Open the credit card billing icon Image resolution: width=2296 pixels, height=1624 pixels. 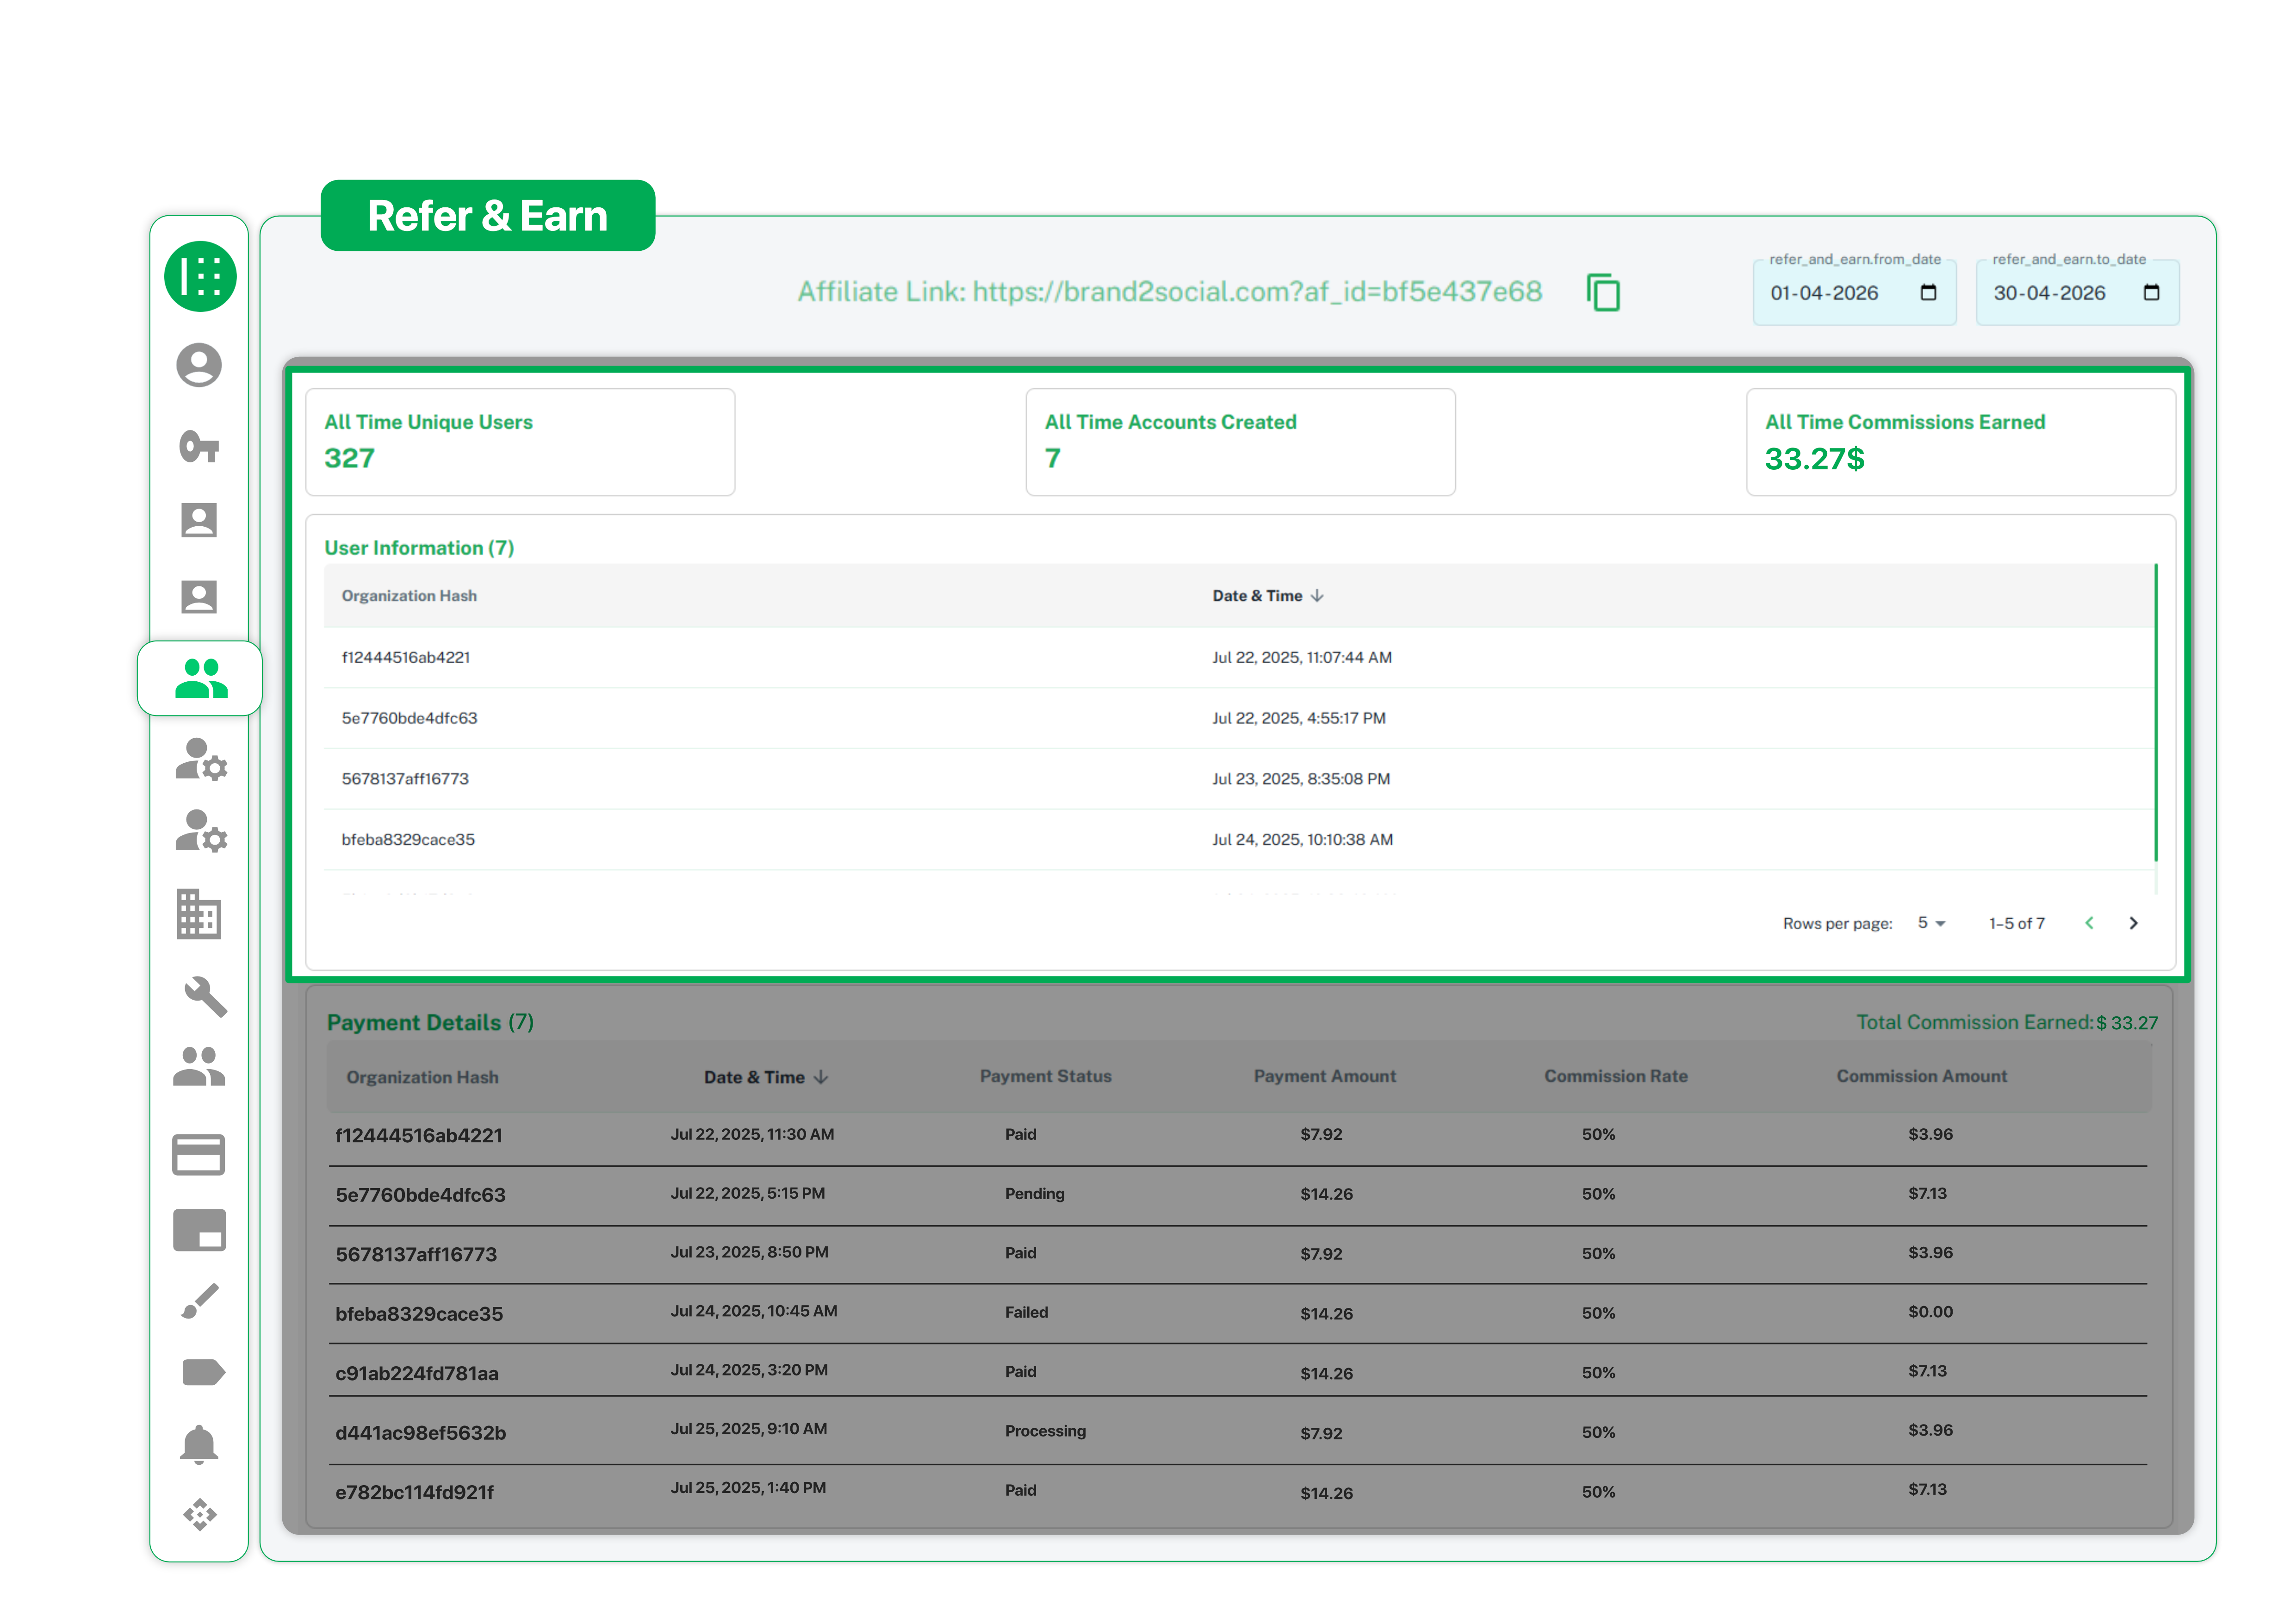pos(199,1155)
